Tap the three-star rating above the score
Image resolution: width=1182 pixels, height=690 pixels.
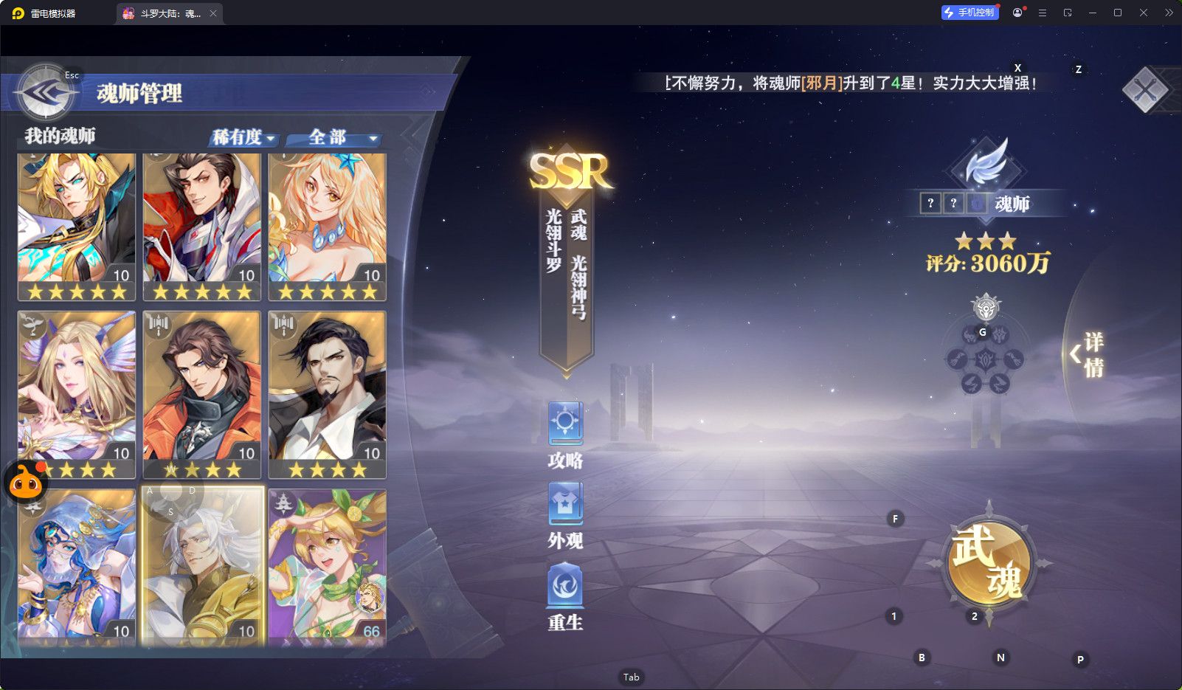coord(986,241)
